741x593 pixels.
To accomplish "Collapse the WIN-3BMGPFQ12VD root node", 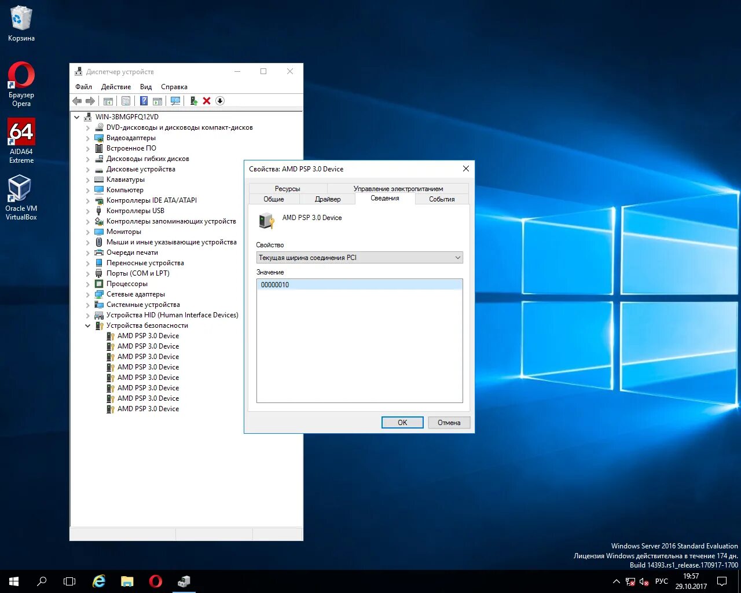I will [x=77, y=117].
